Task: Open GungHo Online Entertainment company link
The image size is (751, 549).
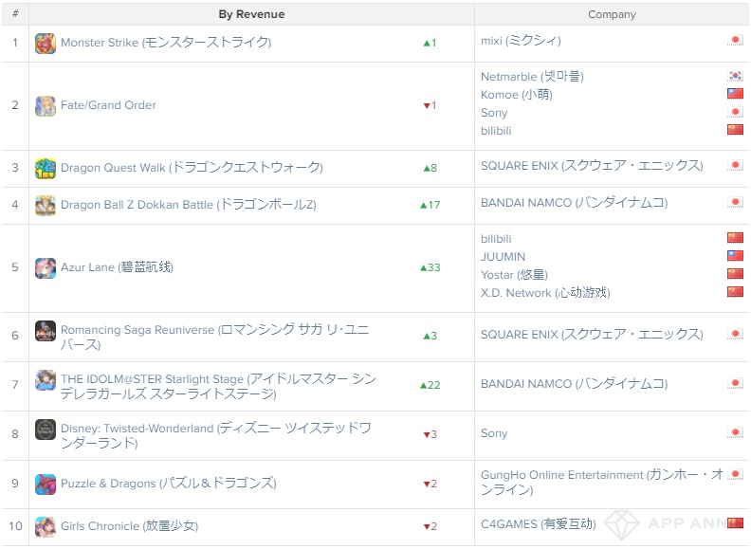Action: 601,482
